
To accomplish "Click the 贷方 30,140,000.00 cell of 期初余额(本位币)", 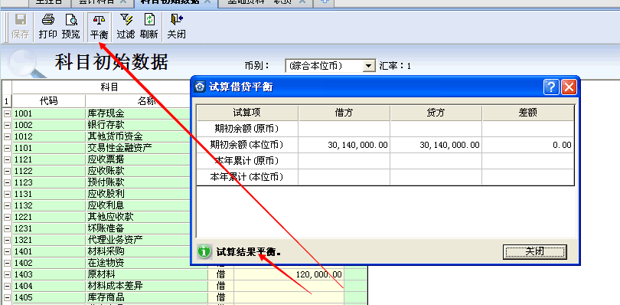I will tap(436, 145).
